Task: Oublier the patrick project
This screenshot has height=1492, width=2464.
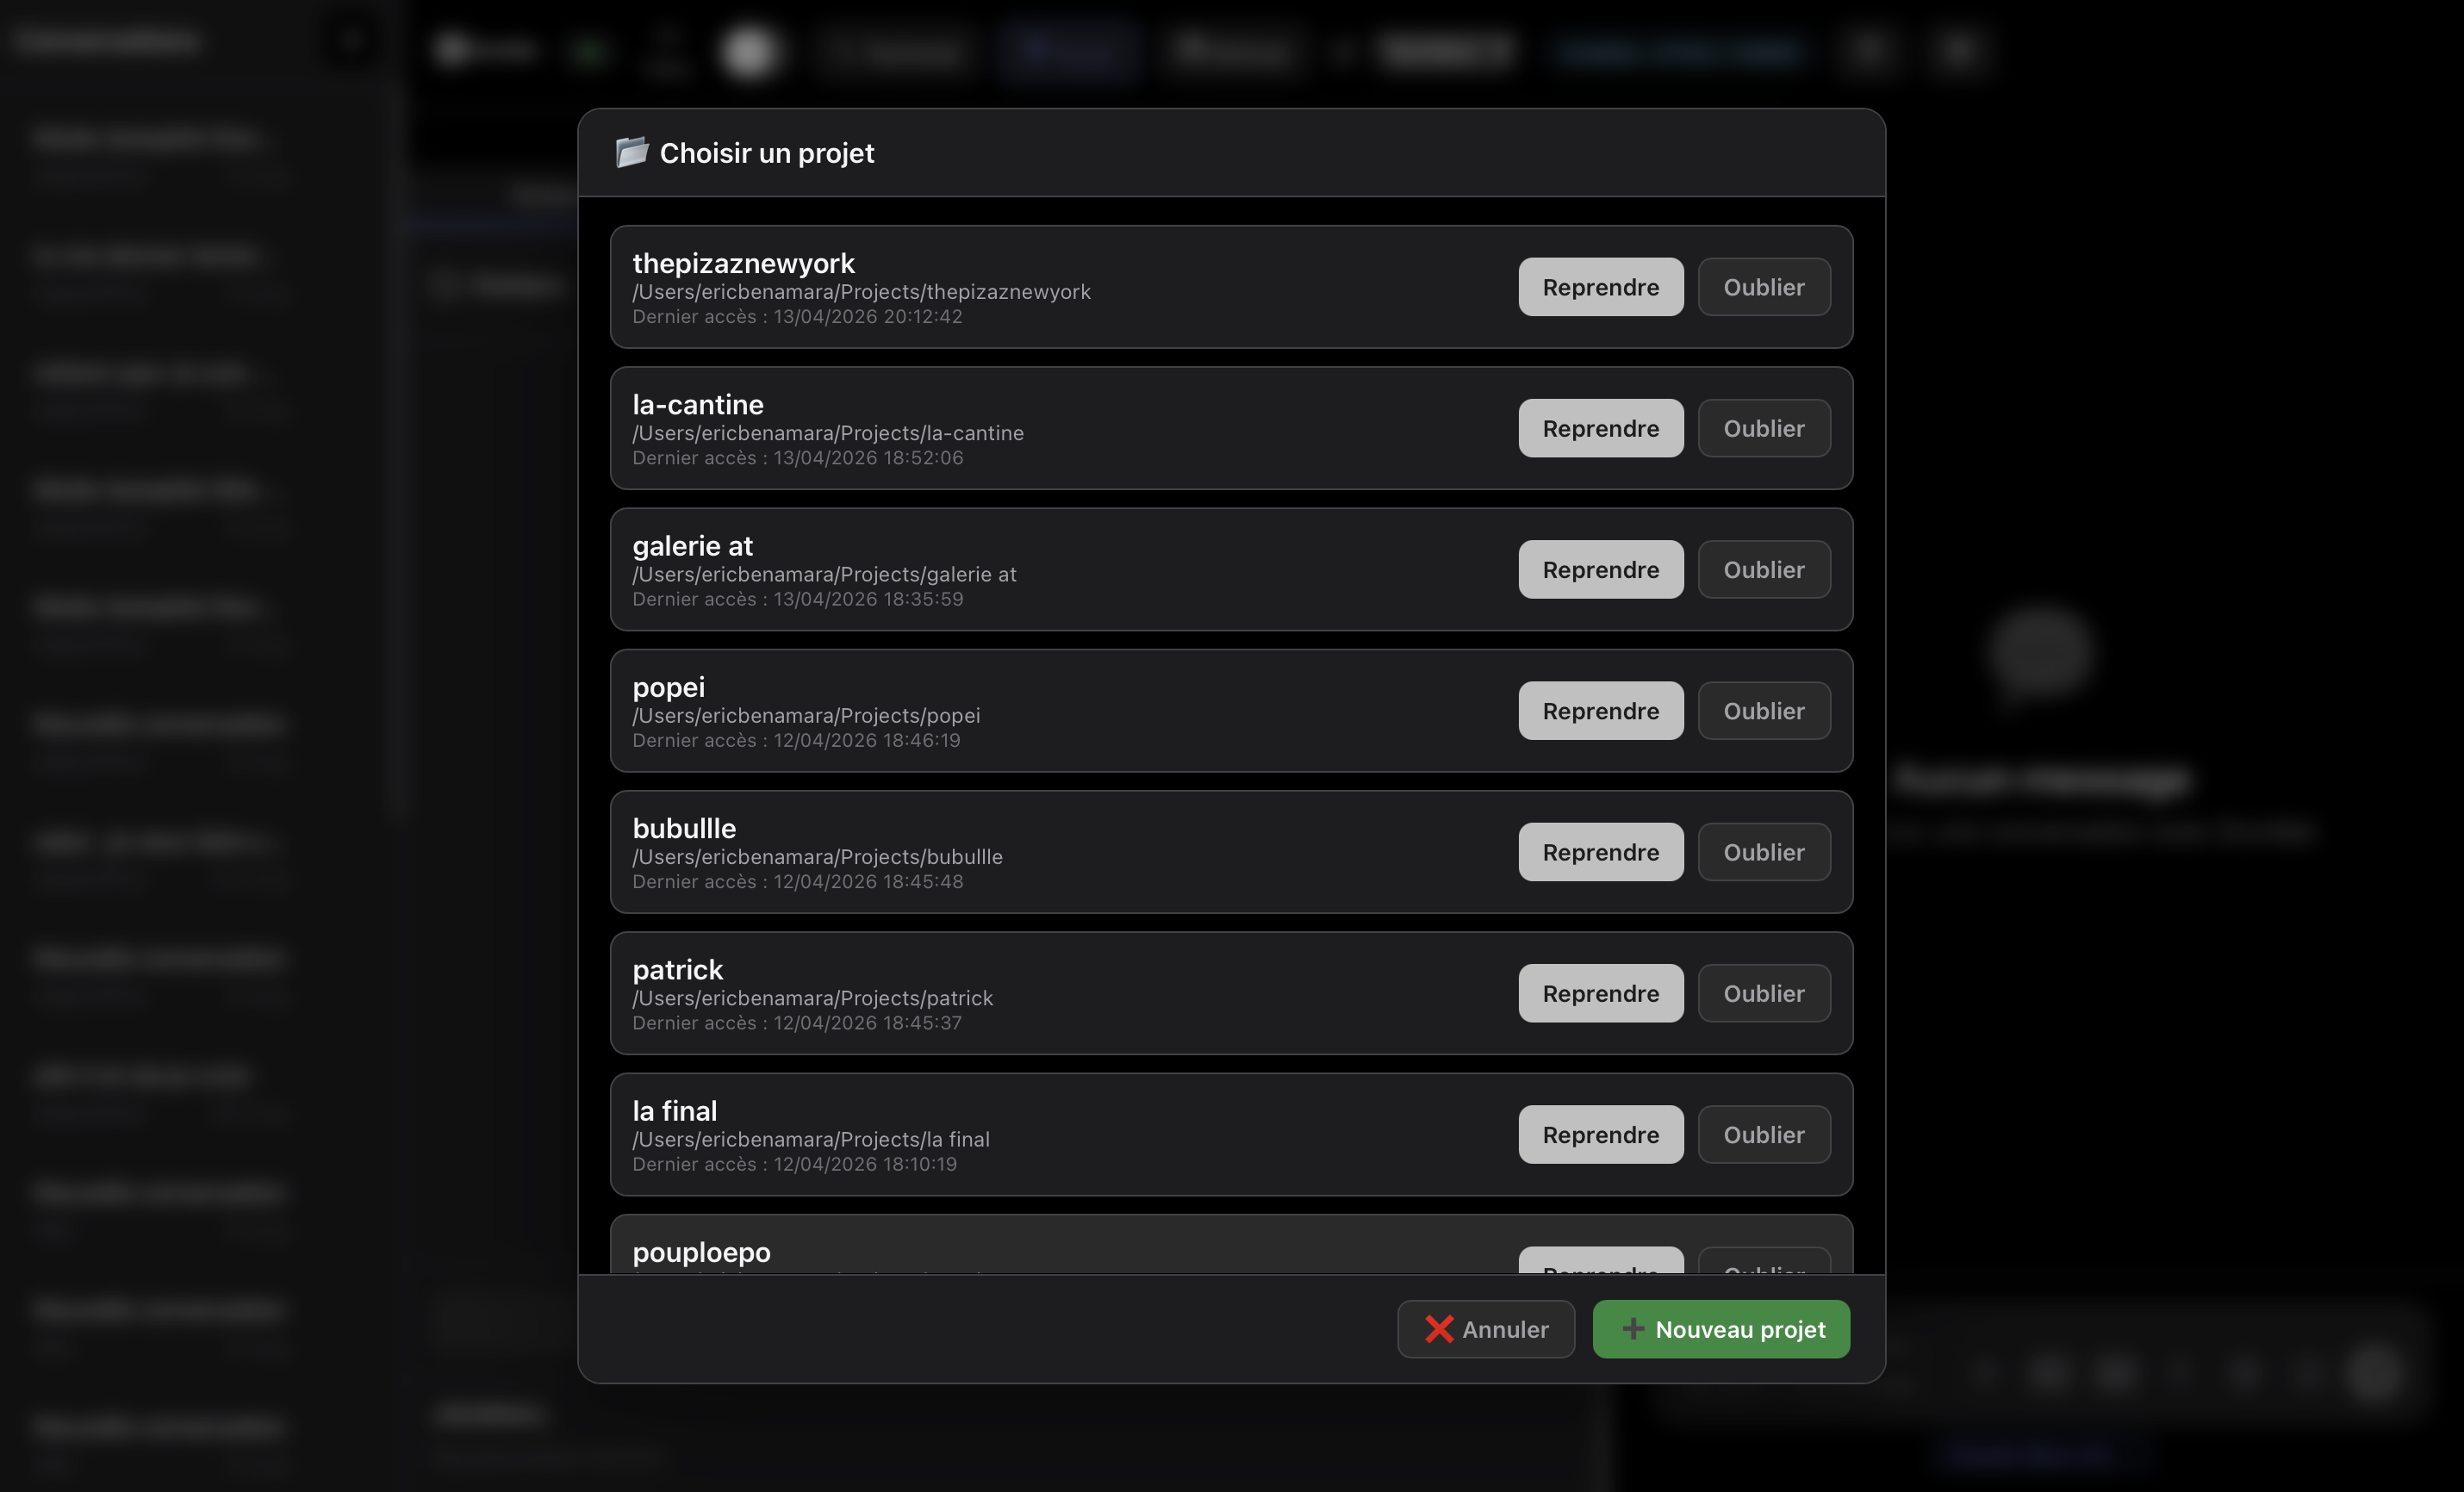Action: click(x=1763, y=993)
